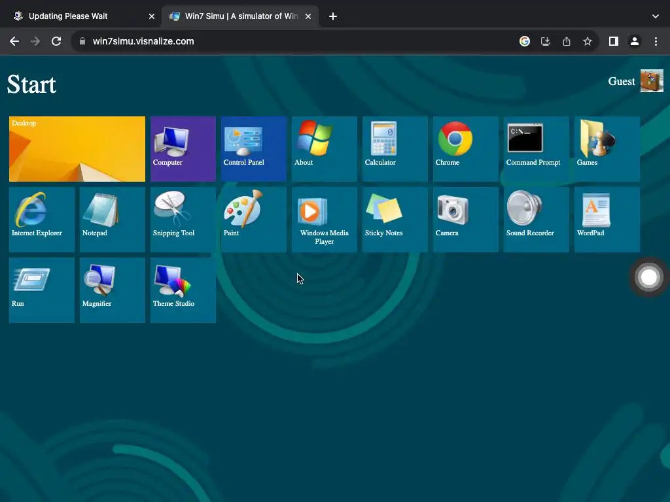The width and height of the screenshot is (670, 502).
Task: Click the Google icon in address bar
Action: pos(524,41)
